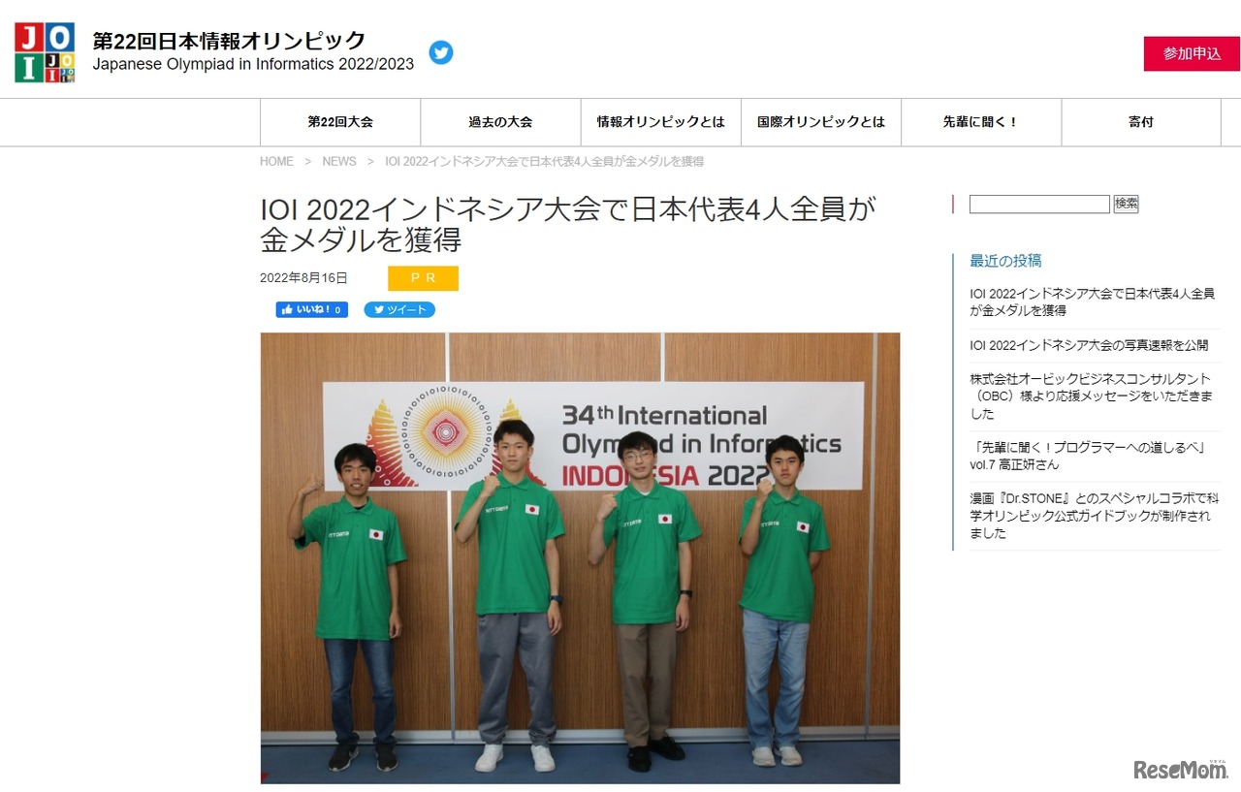Click the いいね！ Facebook Like button
This screenshot has width=1241, height=792.
click(310, 309)
